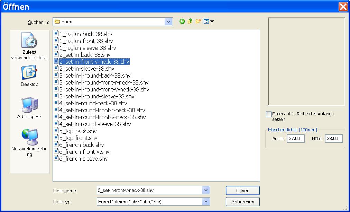Open Arbeitsplatz in places bar
Viewport: 350px width, 212px height.
[30, 108]
